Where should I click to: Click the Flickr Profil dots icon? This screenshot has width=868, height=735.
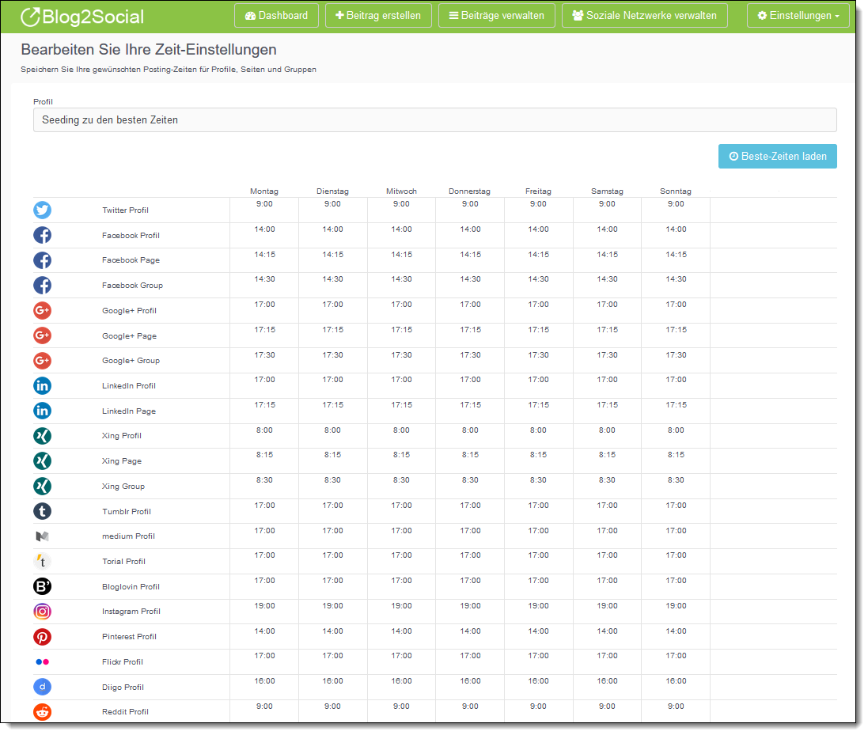pyautogui.click(x=43, y=662)
